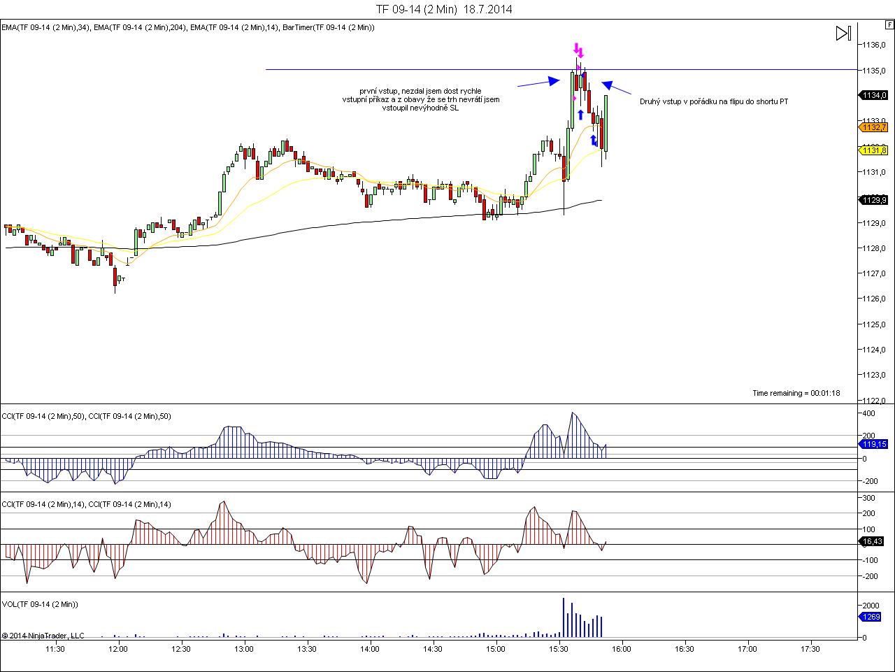The image size is (895, 672).
Task: Click the © 2014 NinjaTrader, LLC text
Action: click(x=43, y=636)
